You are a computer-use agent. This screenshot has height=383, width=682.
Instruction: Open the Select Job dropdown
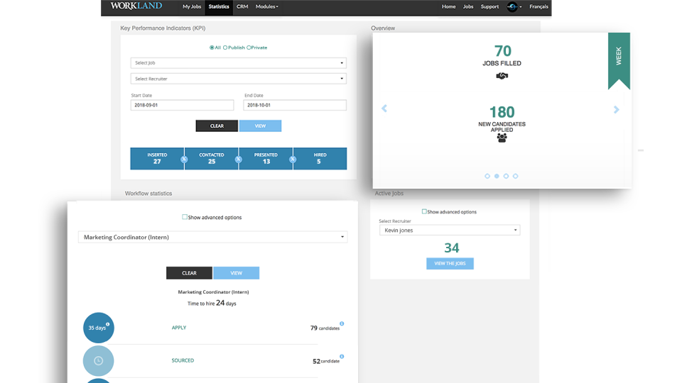click(x=239, y=63)
